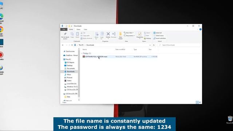Screen dimensions: 233x131
Task: Click title bar folder icon
Action: click(69, 26)
